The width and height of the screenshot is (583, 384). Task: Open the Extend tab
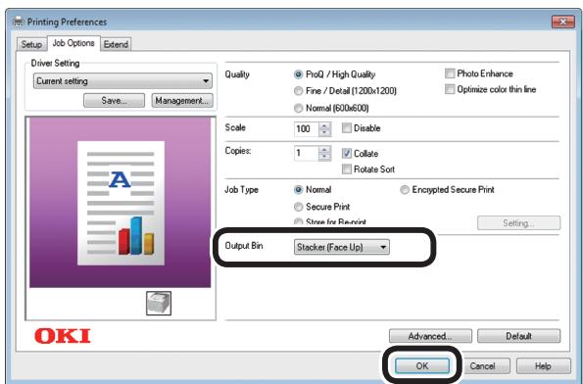(x=116, y=44)
